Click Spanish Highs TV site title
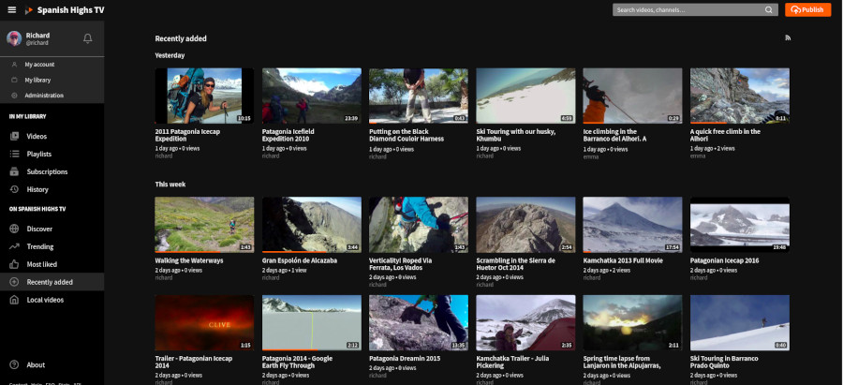Screen dimensions: 843x385 (x=70, y=10)
